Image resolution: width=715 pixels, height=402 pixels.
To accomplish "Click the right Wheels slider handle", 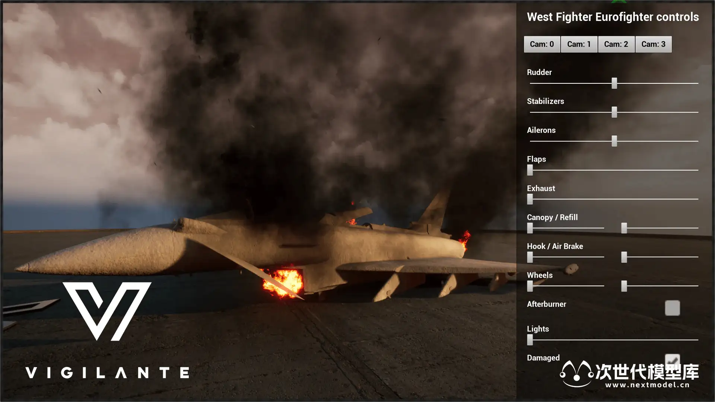I will [x=624, y=286].
